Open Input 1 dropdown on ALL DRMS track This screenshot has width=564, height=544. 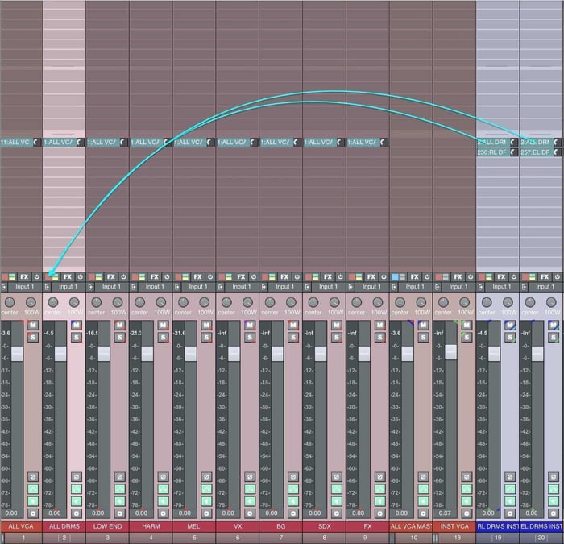coord(68,287)
